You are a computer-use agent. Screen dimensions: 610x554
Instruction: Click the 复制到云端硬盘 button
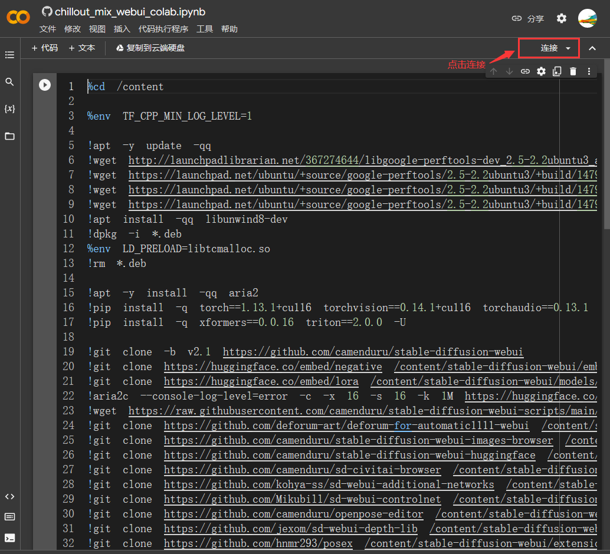click(x=150, y=48)
